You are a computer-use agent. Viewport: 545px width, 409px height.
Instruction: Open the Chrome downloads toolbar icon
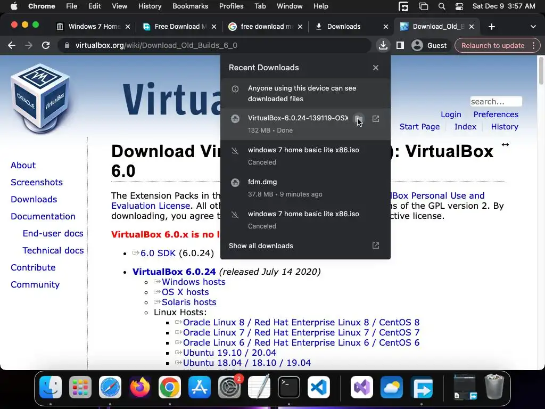click(x=383, y=45)
